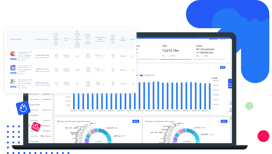Click the blue legend swatch above bar chart

tap(141, 75)
